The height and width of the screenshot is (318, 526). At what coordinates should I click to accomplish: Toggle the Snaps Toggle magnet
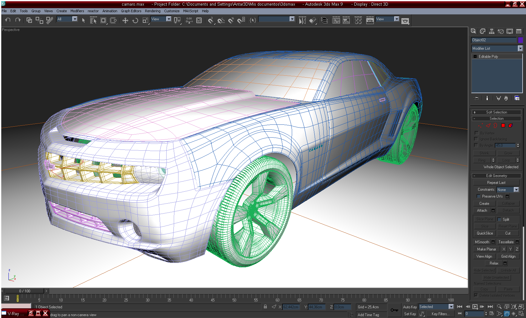pyautogui.click(x=211, y=20)
